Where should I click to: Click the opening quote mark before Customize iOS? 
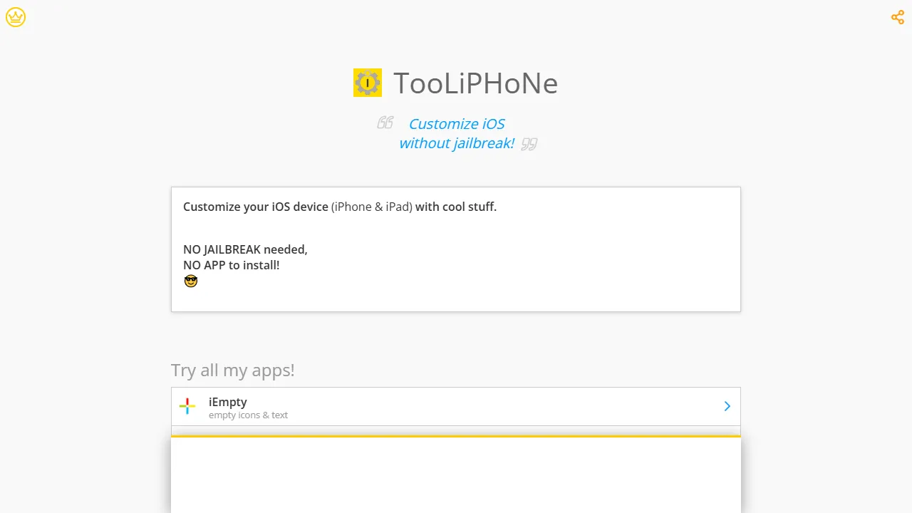point(385,122)
